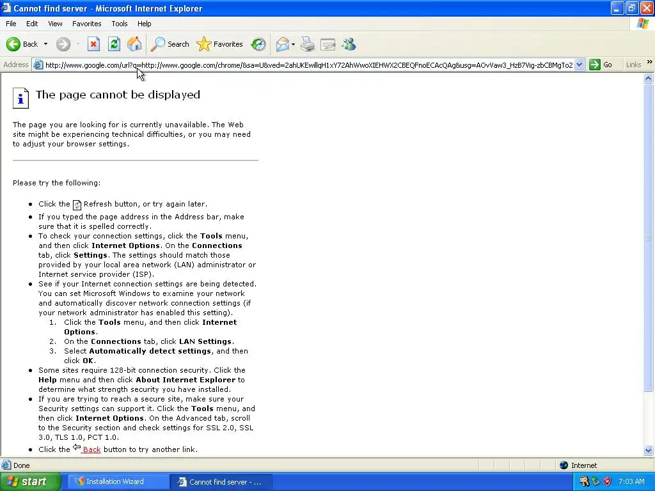This screenshot has width=655, height=491.
Task: Click the middle system tray icon
Action: coord(596,481)
